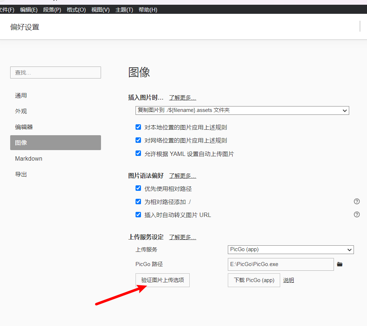Open the 文件(F) menu

click(7, 10)
